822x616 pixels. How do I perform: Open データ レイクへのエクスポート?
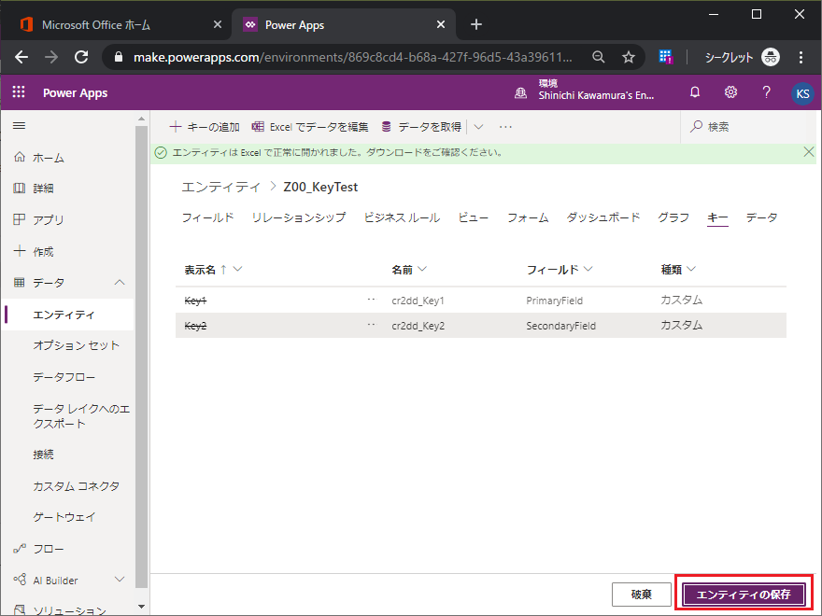tap(81, 416)
